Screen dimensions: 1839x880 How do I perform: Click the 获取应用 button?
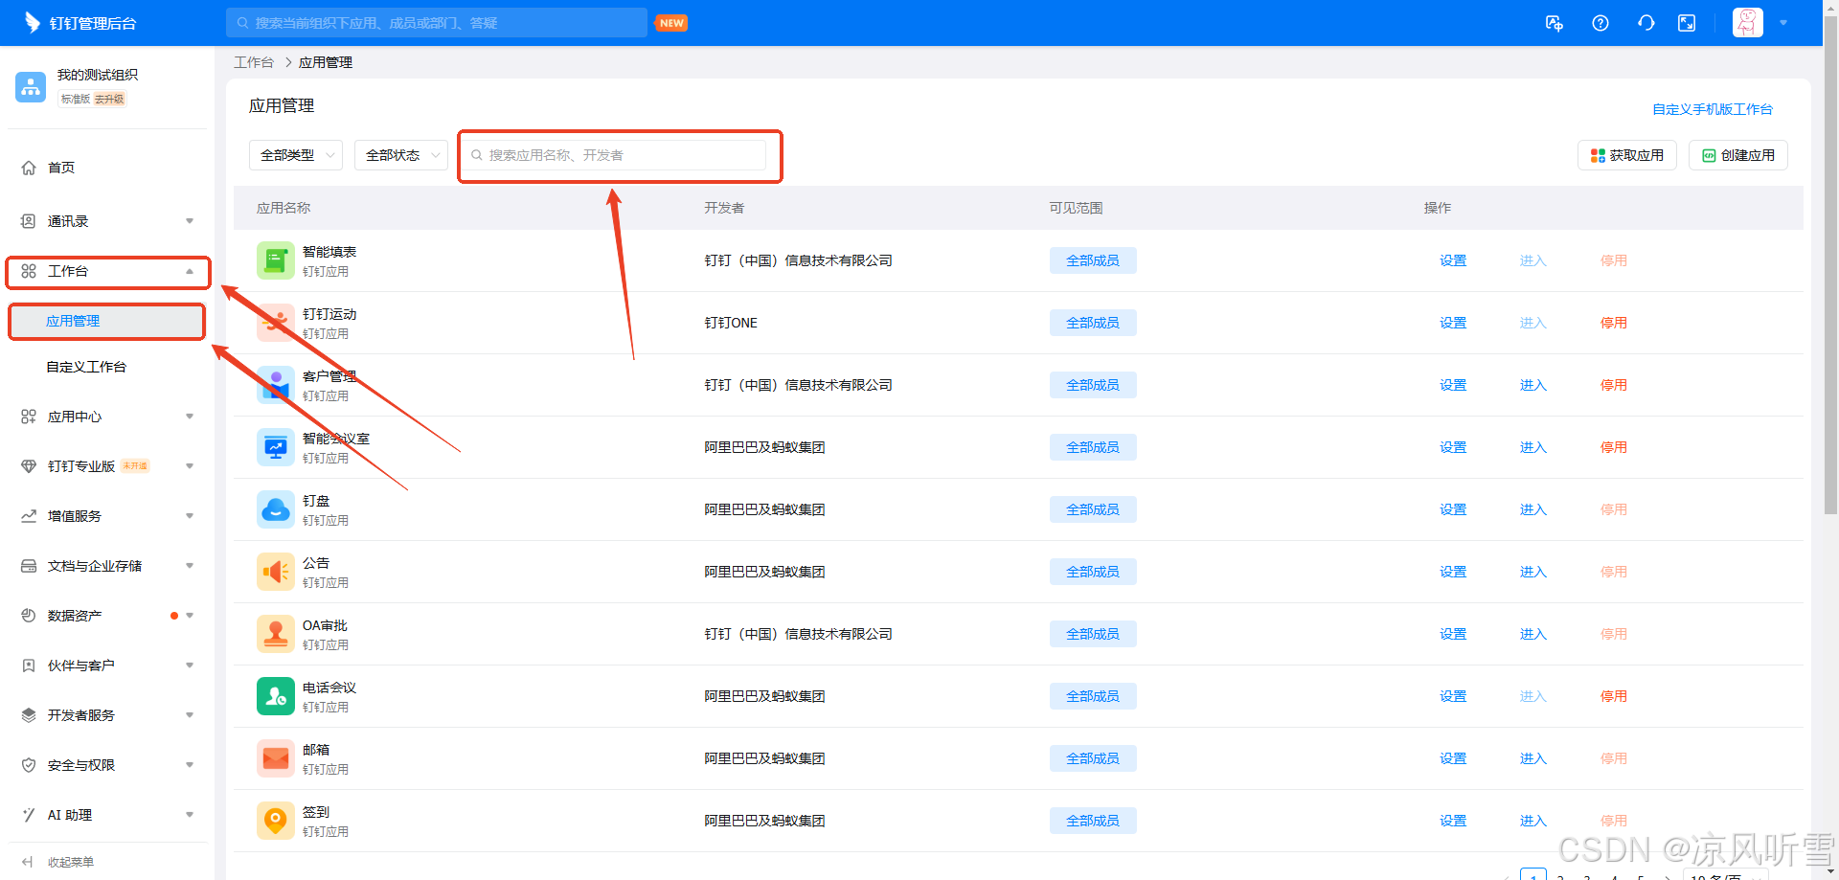tap(1627, 155)
